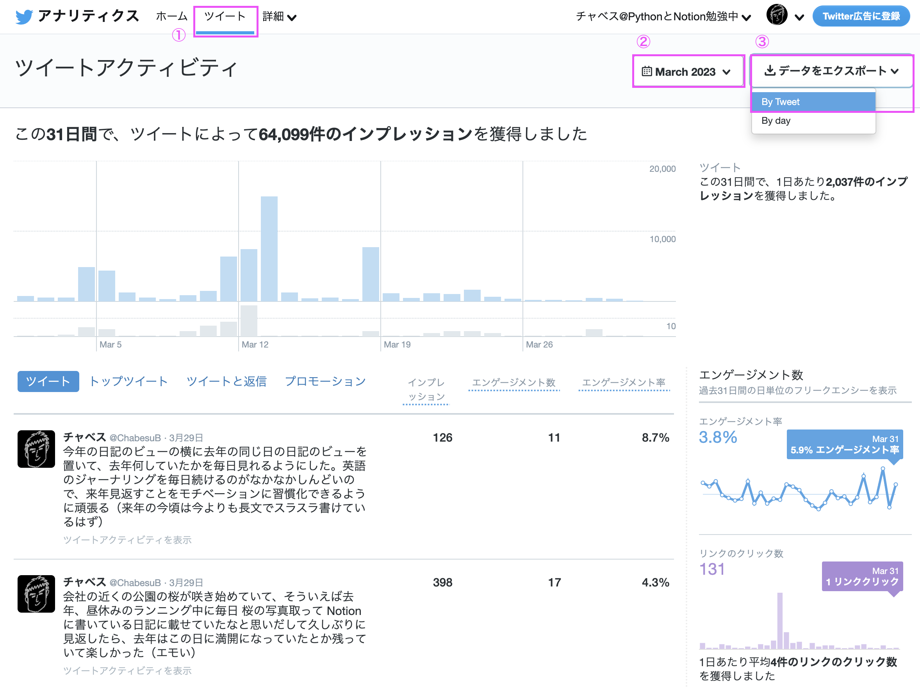Click the 3月29日 date on the 日記 tweet
This screenshot has width=920, height=688.
click(x=186, y=438)
